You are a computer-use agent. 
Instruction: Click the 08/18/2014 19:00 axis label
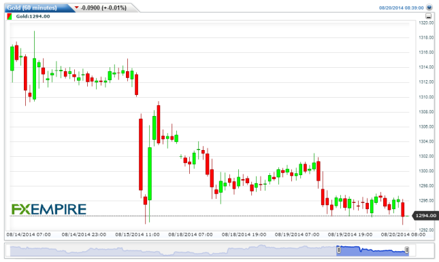244,235
